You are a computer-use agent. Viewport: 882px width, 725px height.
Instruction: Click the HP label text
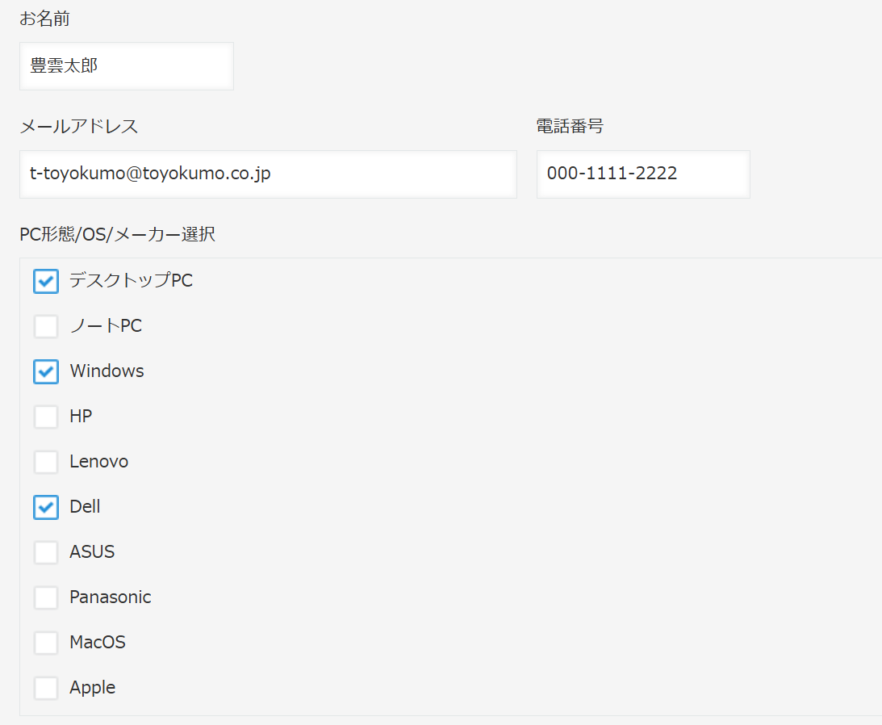[81, 416]
